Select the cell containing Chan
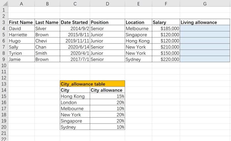Screen dimensions: 231x141 tap(47, 47)
